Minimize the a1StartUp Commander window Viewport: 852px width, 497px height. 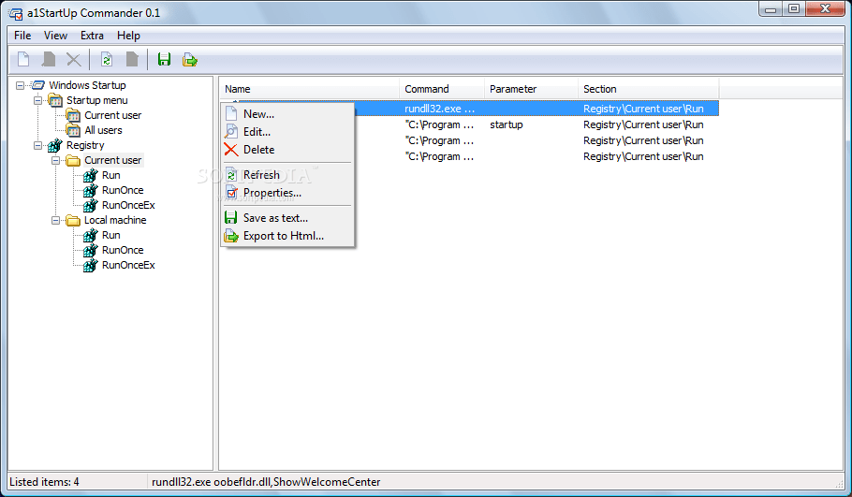click(x=771, y=9)
